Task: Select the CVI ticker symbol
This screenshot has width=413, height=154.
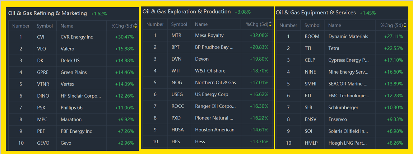Action: click(x=41, y=37)
